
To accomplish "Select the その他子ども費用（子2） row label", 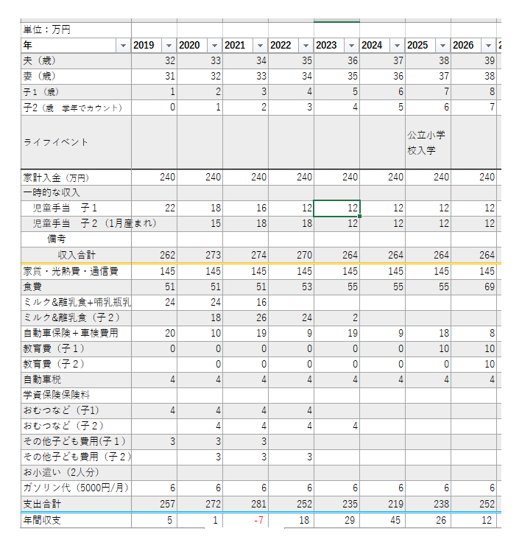I will tap(76, 457).
